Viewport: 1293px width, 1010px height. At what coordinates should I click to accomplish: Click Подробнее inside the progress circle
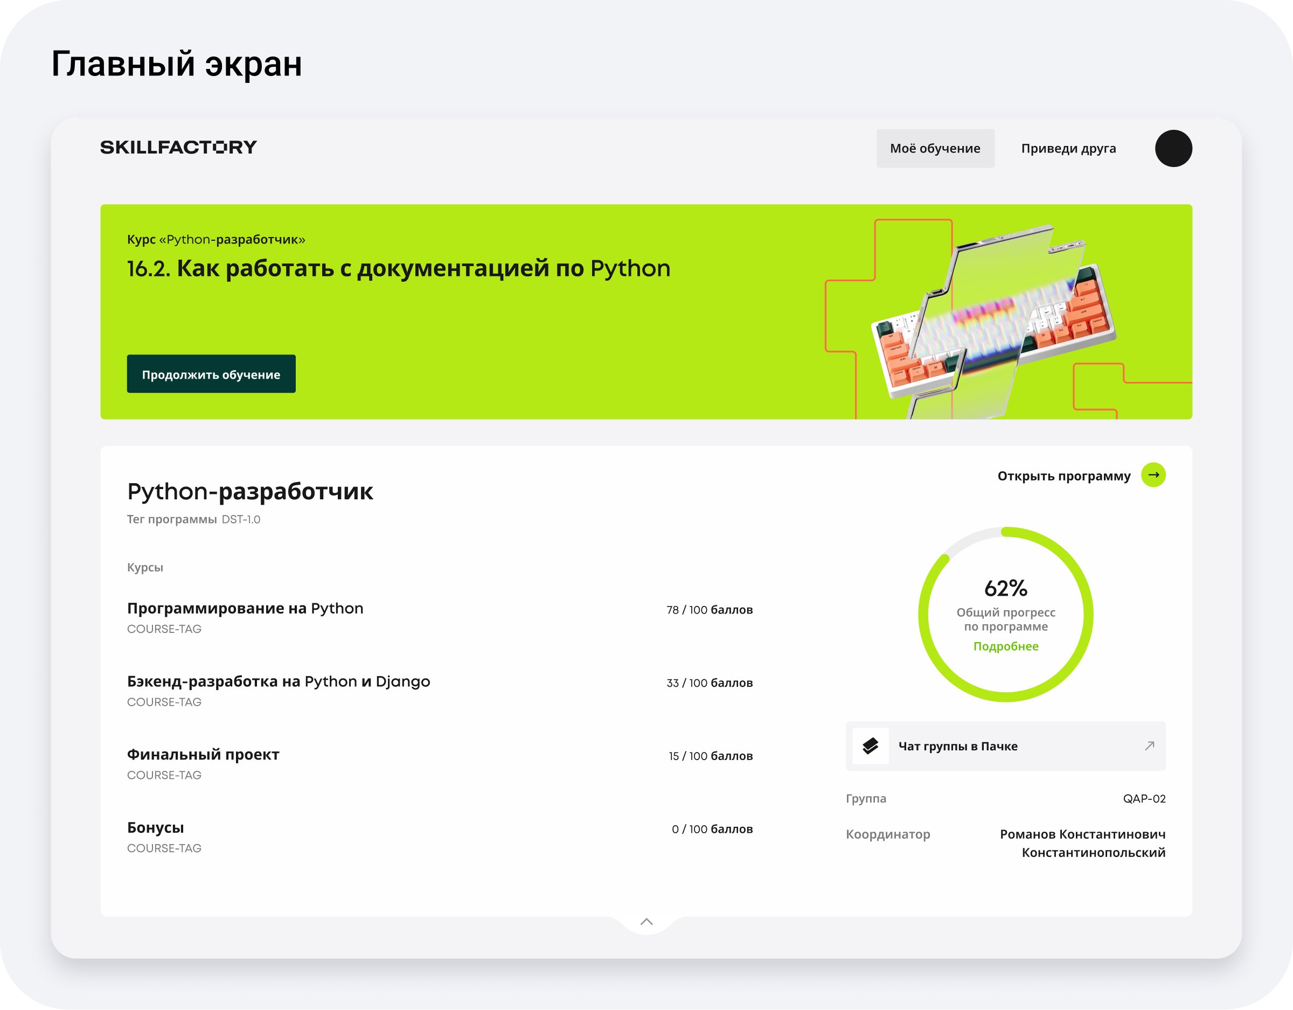click(x=1005, y=646)
